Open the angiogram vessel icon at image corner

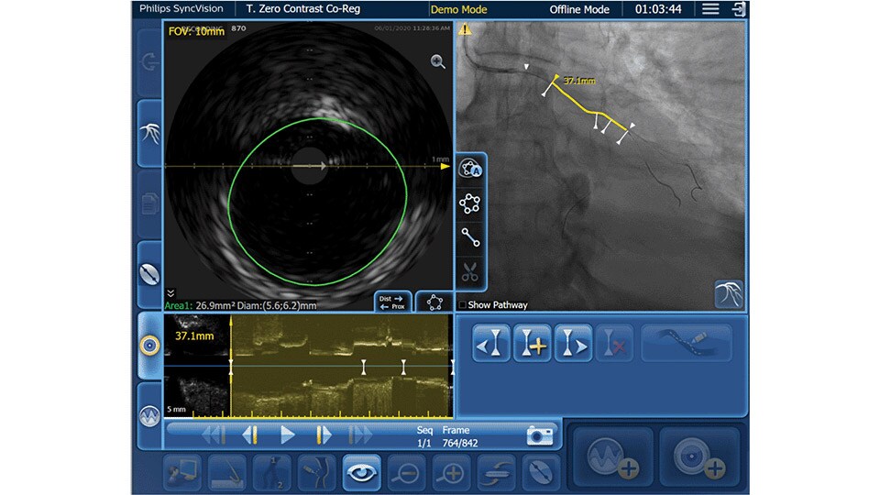pos(729,294)
